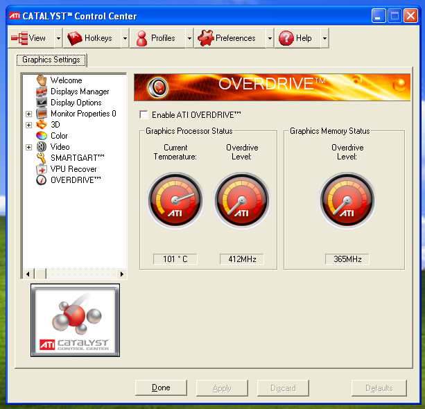
Task: Enable ATI OVERDRIVE checkbox
Action: [144, 114]
